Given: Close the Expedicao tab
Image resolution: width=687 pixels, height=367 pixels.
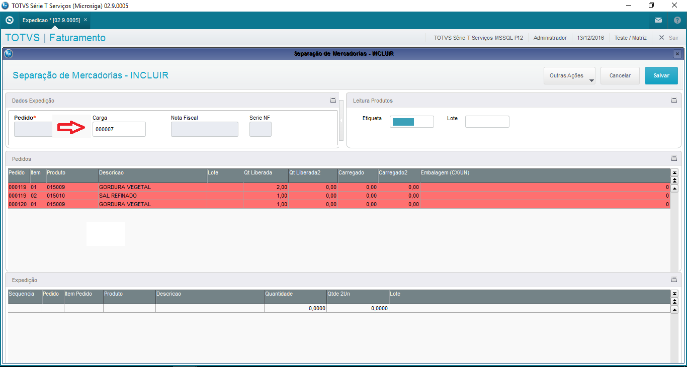Looking at the screenshot, I should (85, 20).
